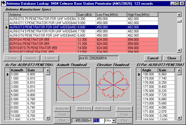This screenshot has width=186, height=125.
Task: Click the Low Freq (MHz) column header
Action: pos(111,15)
